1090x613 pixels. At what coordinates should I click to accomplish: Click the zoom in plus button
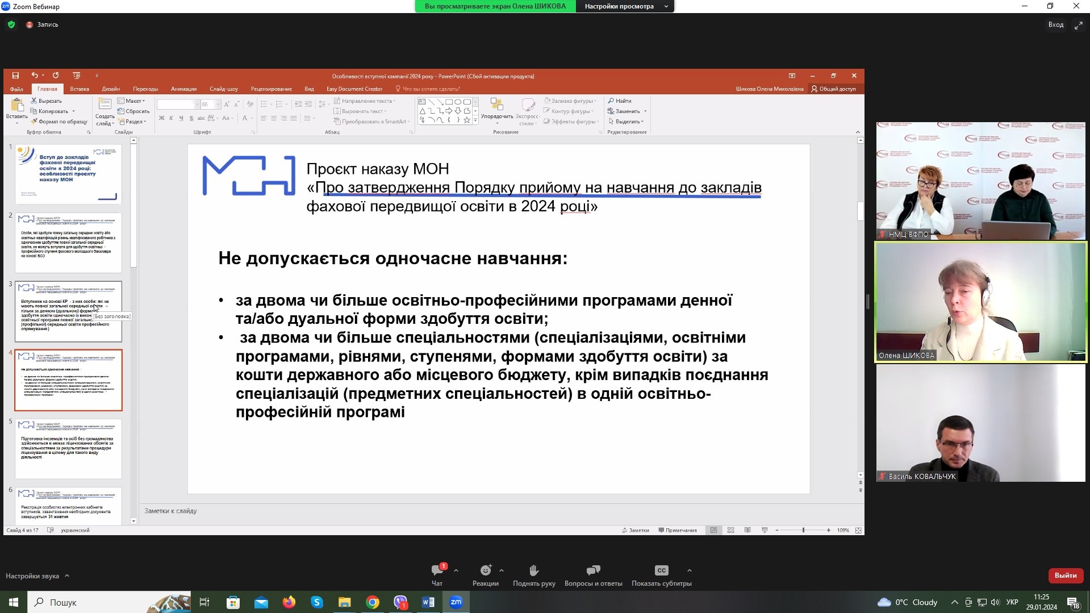click(829, 530)
